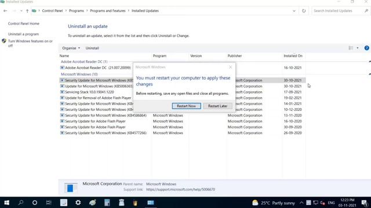This screenshot has width=371, height=208.
Task: Expand the address bar history dropdown
Action: point(294,11)
